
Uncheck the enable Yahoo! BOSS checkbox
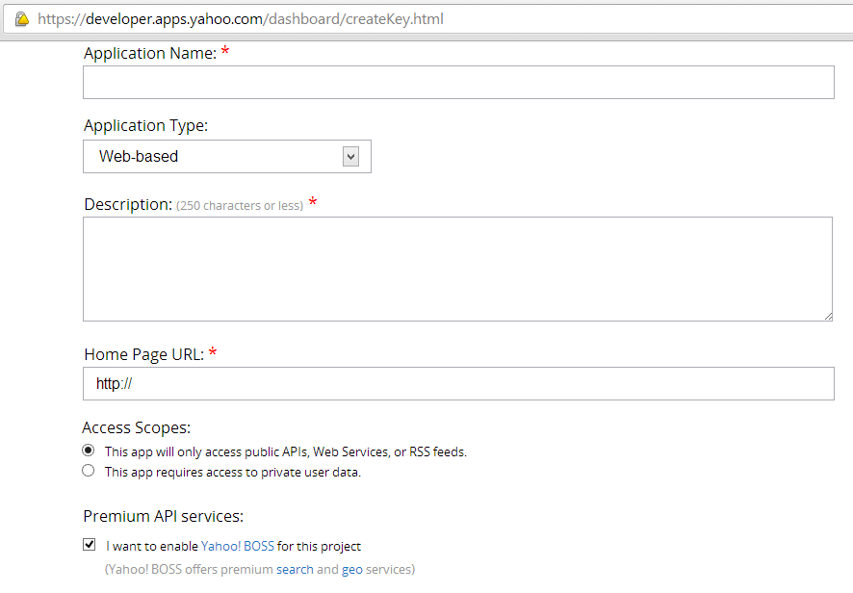pyautogui.click(x=90, y=545)
